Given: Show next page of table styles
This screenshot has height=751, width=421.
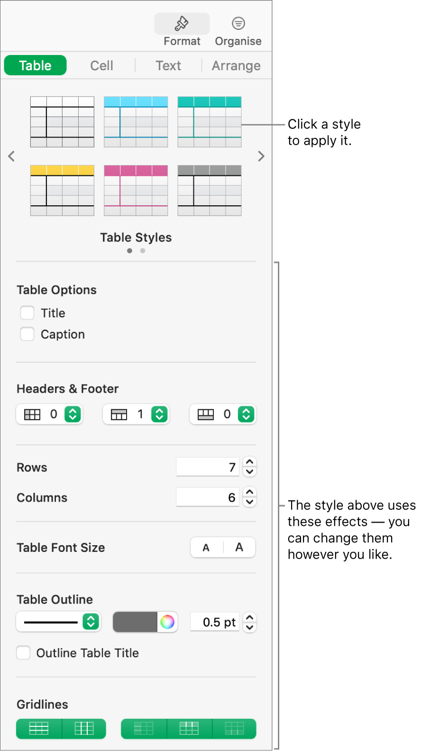Looking at the screenshot, I should [261, 156].
